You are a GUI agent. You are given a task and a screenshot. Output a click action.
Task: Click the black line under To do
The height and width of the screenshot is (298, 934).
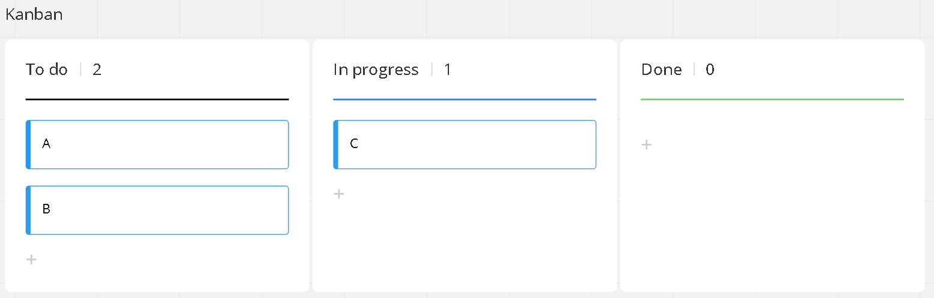click(157, 99)
